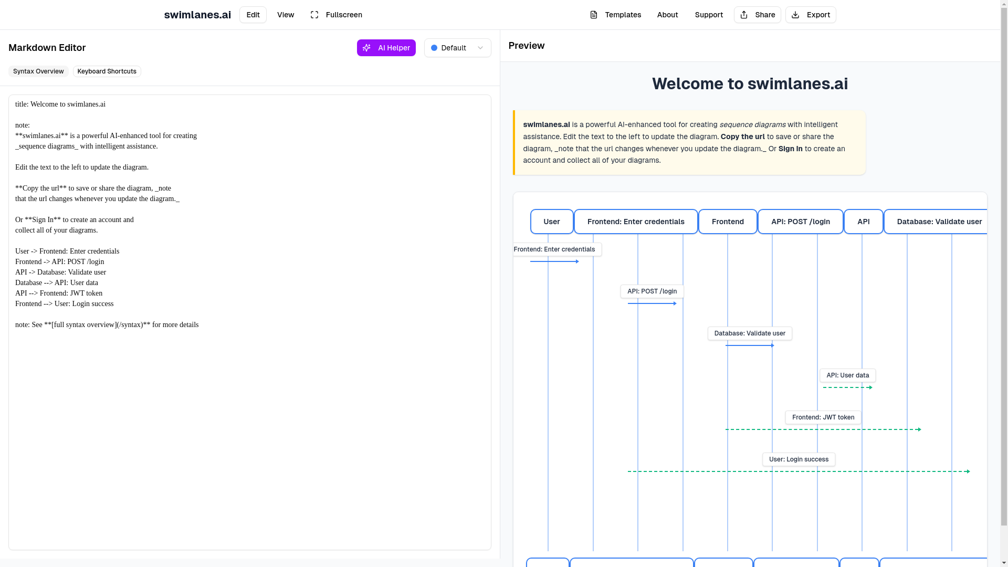Viewport: 1008px width, 567px height.
Task: Click the Share button
Action: (x=758, y=15)
